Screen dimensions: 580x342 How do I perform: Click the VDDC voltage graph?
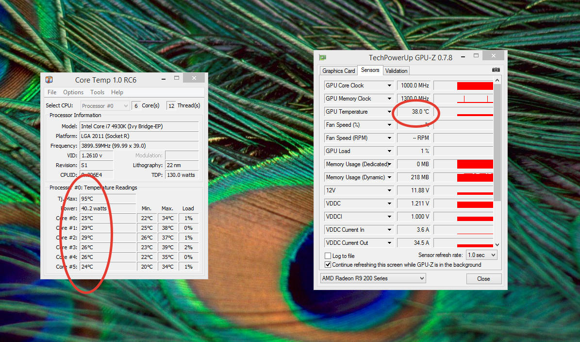pos(463,204)
